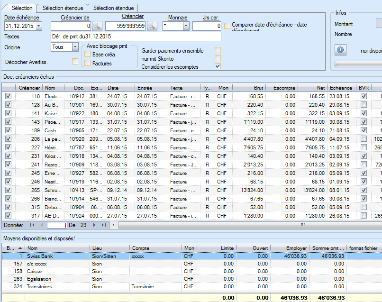
Task: Jump to last record in Donnée navigator
Action: (x=103, y=225)
